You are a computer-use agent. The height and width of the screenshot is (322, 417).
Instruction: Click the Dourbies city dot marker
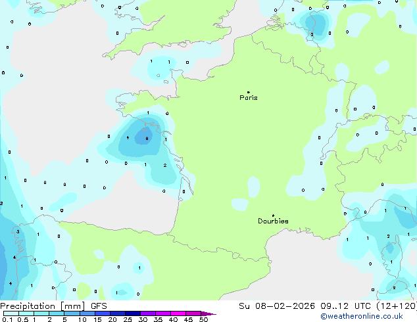(x=273, y=216)
